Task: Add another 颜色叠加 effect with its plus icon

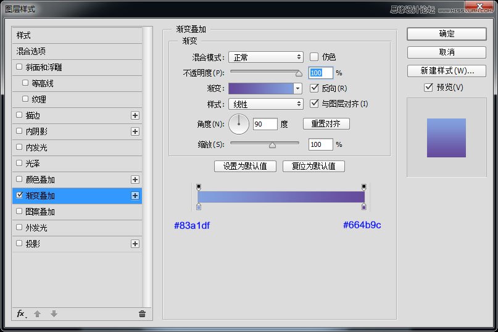Action: coord(135,180)
